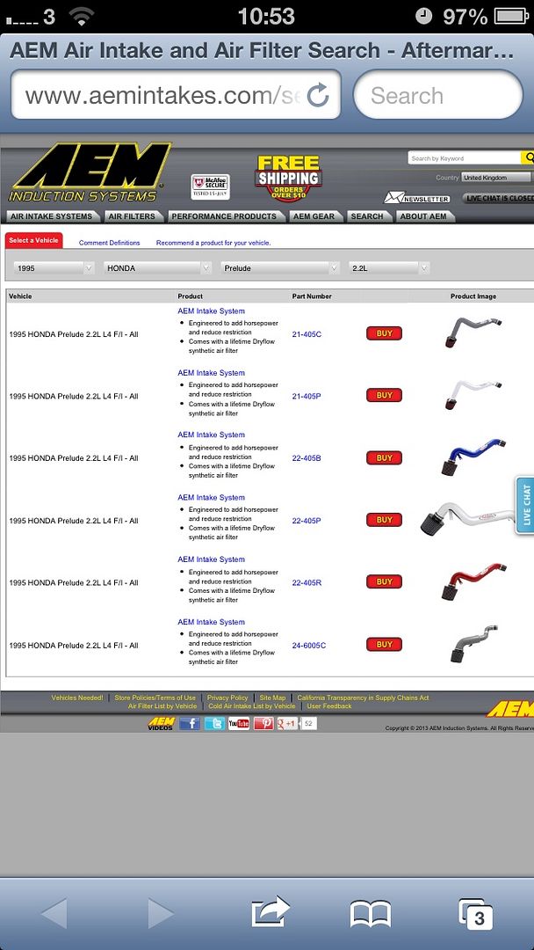Open the engine dropdown showing 2.2L
The height and width of the screenshot is (950, 534).
click(x=389, y=267)
